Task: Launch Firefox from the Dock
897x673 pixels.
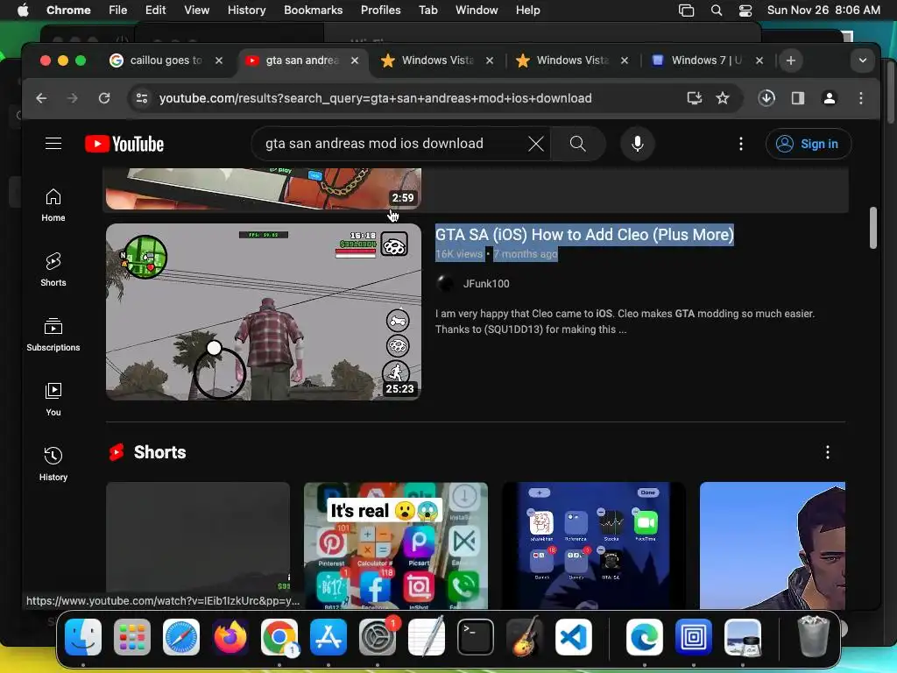Action: (230, 637)
